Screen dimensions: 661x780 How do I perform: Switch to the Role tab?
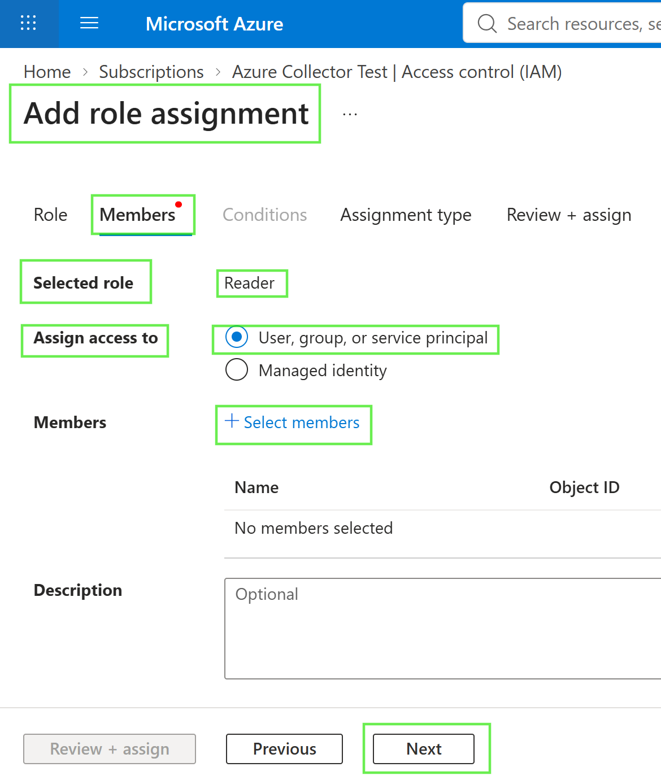tap(50, 215)
